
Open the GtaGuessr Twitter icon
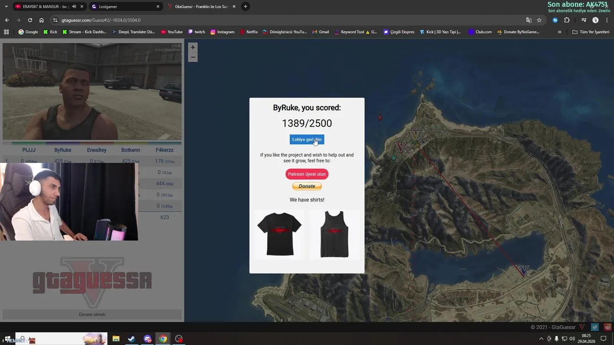coord(595,327)
